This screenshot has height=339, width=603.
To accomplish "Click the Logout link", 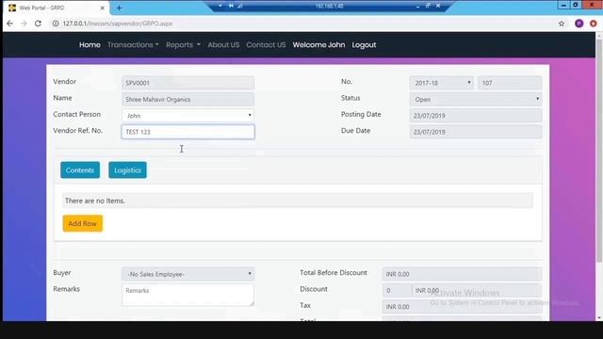I will click(x=364, y=44).
